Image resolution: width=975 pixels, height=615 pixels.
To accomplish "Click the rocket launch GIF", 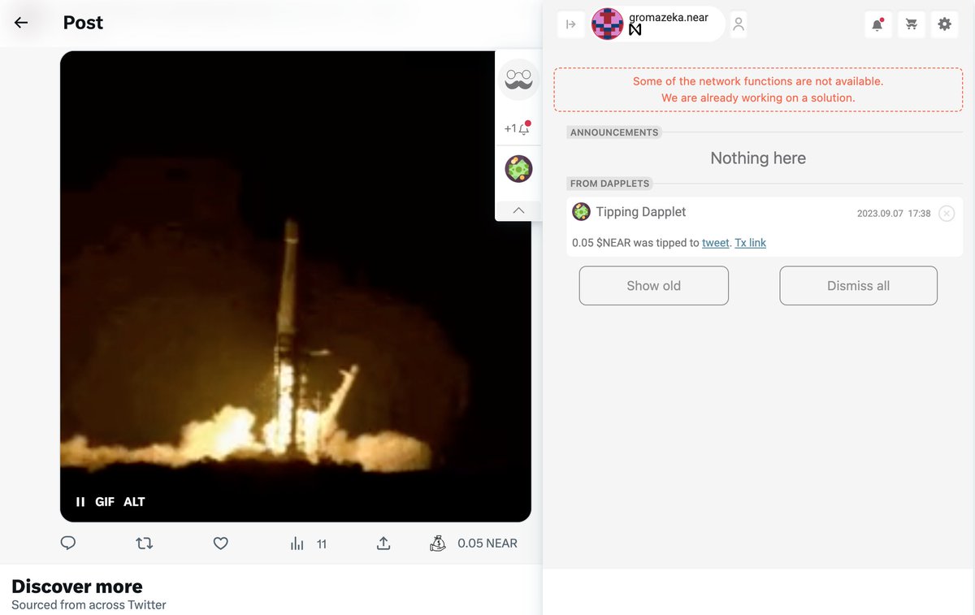I will (296, 286).
